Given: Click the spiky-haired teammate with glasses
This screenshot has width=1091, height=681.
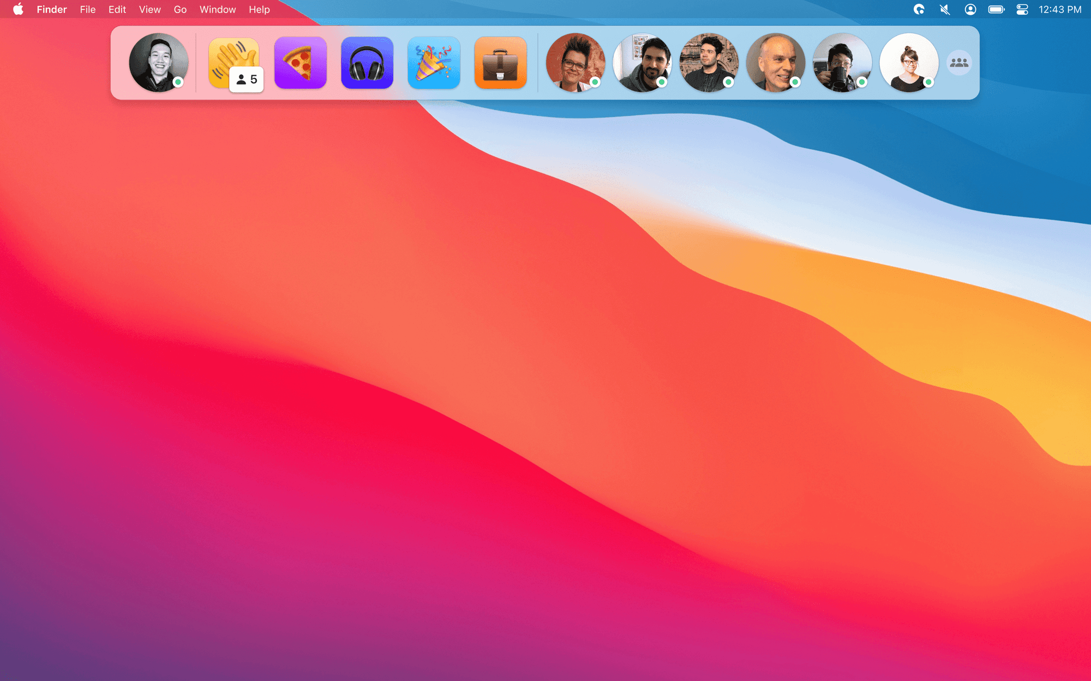Looking at the screenshot, I should [x=575, y=63].
